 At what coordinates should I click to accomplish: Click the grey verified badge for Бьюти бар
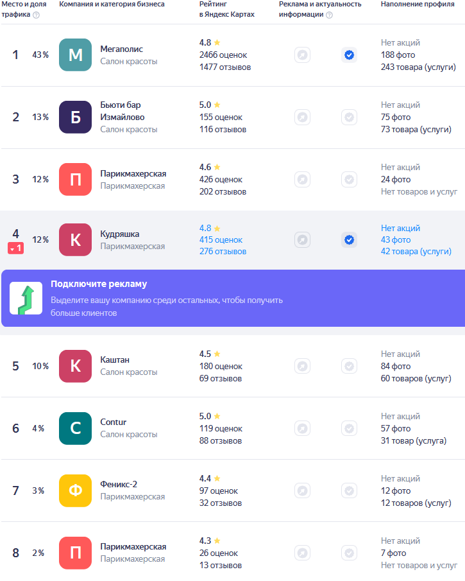[349, 117]
